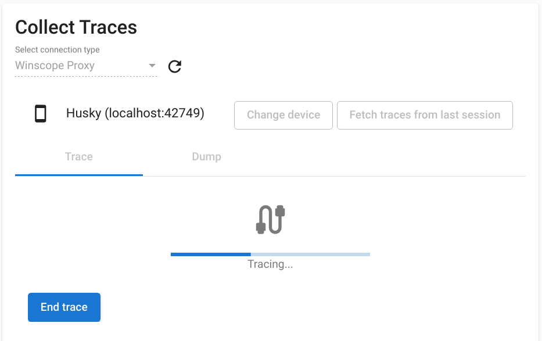Screen dimensions: 542x341
Task: Click the device icon left of localhost address
Action: point(40,114)
